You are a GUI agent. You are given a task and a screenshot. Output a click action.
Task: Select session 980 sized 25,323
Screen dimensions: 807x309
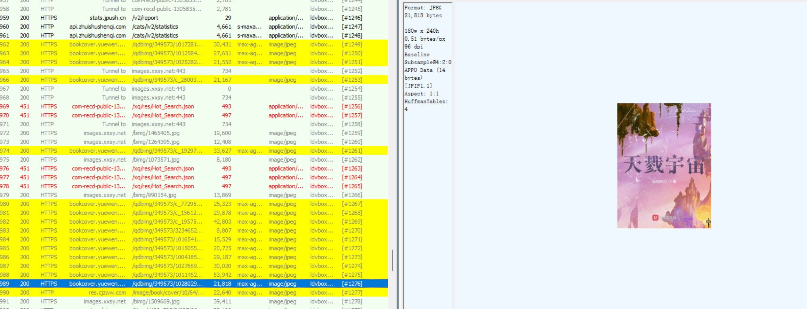point(194,204)
